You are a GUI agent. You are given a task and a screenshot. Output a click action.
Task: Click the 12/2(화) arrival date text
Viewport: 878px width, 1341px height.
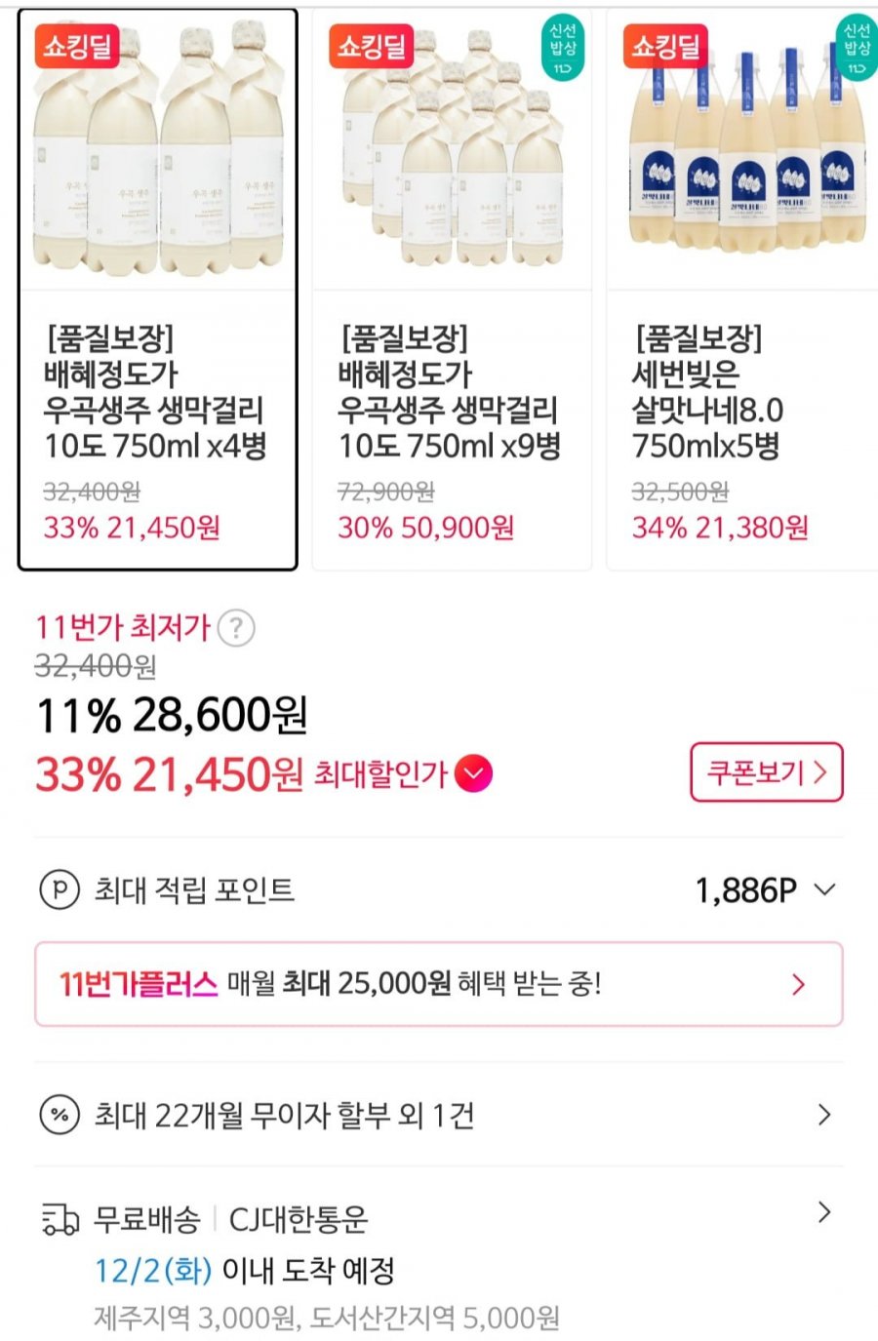(153, 1270)
